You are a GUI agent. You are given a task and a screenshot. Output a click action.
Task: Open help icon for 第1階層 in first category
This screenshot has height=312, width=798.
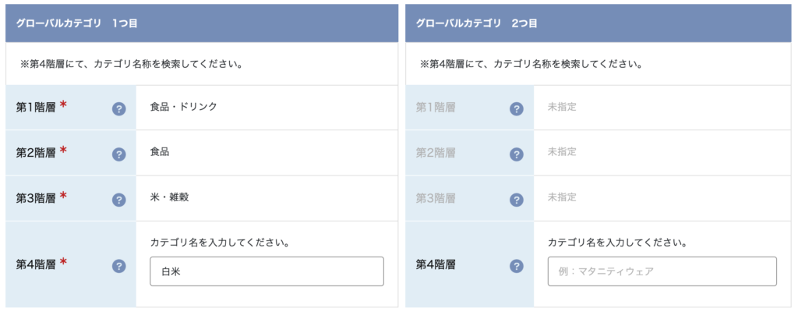tap(118, 108)
